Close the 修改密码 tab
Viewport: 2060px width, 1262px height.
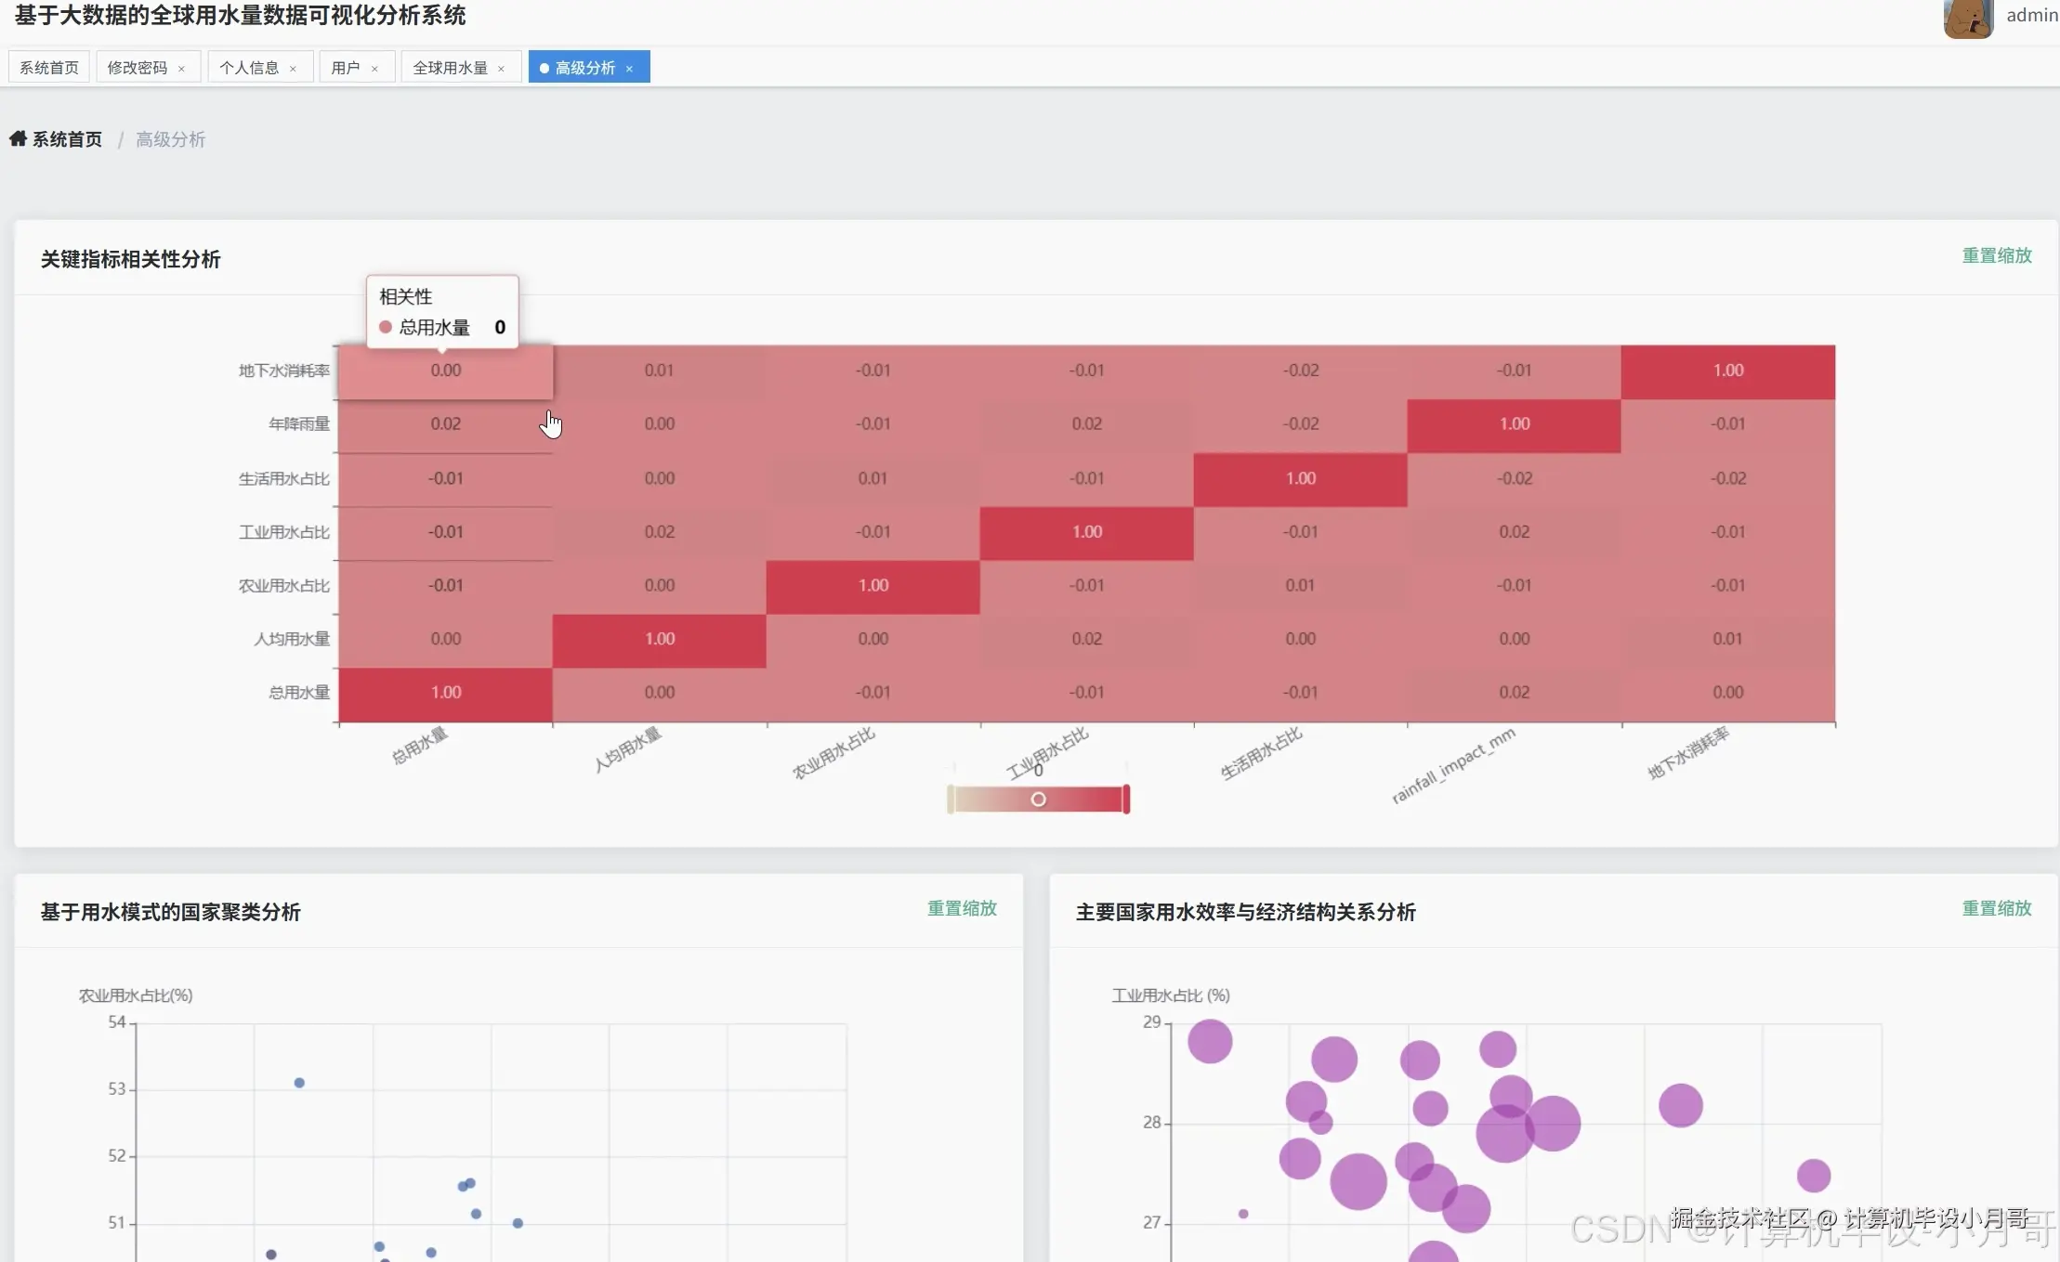click(181, 69)
